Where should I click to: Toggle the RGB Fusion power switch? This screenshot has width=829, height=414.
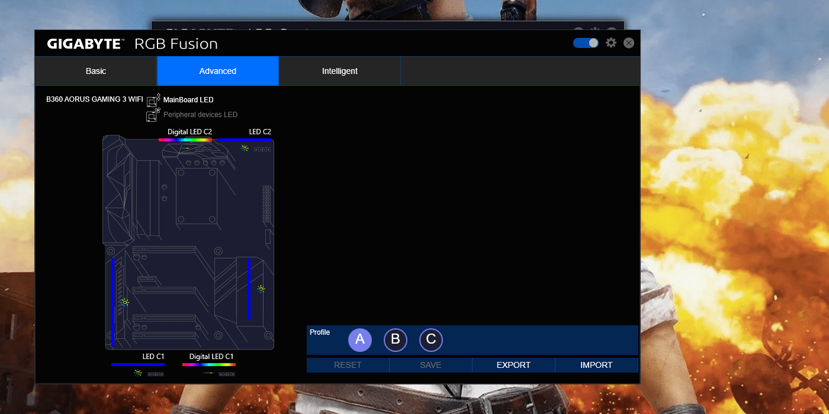[x=586, y=43]
